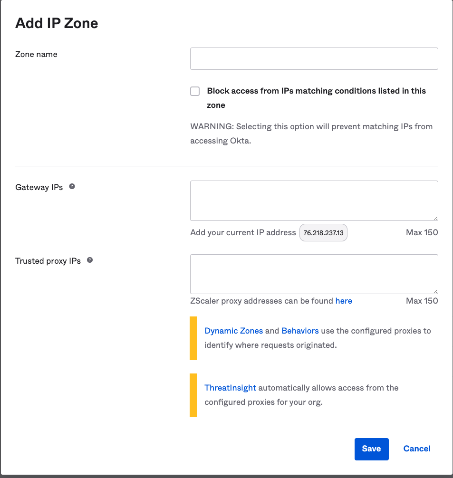Open the Trusted proxy IPs help tooltip

tap(90, 260)
